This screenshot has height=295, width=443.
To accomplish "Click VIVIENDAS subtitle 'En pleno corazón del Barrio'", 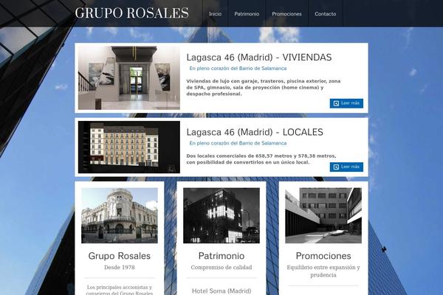I will [238, 69].
